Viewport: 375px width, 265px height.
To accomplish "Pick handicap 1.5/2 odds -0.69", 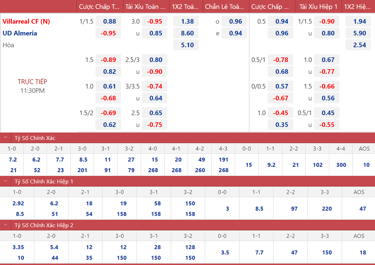I will click(108, 112).
